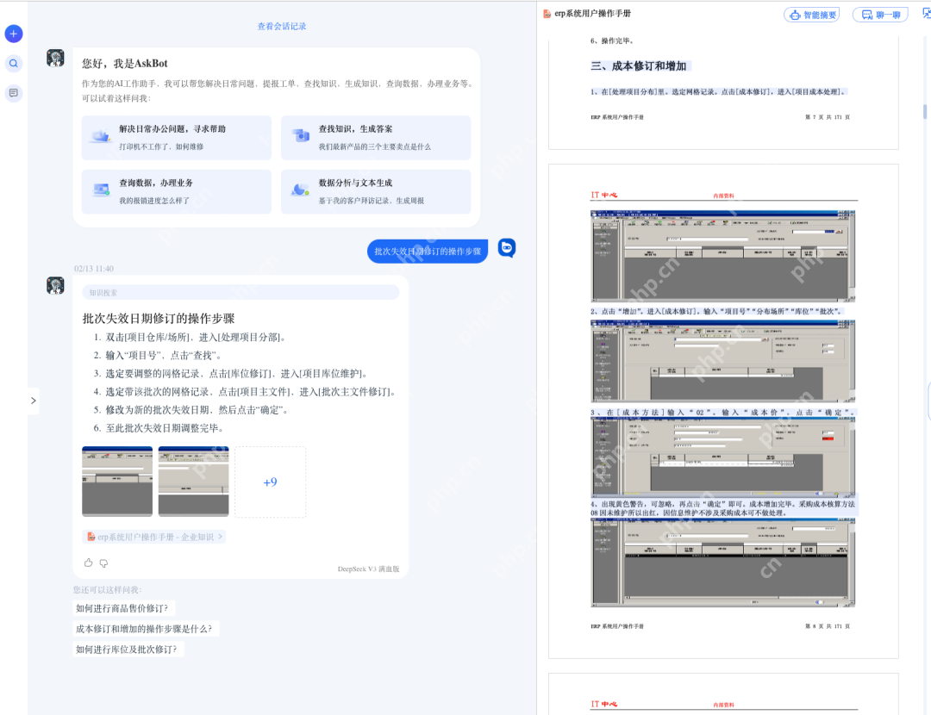Click the book icon on 查找知识，生成答案 card
Image resolution: width=931 pixels, height=715 pixels.
(x=301, y=137)
